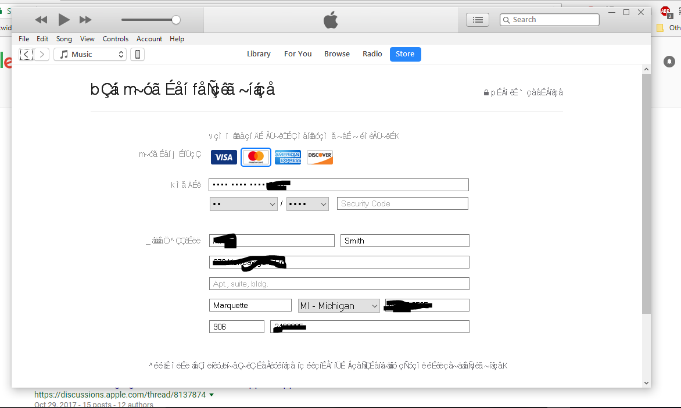Skip forward with the fast-forward button
This screenshot has height=408, width=681.
tap(85, 20)
